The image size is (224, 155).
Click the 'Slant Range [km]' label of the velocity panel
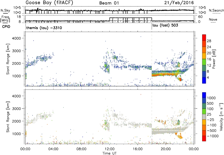click(x=8, y=117)
